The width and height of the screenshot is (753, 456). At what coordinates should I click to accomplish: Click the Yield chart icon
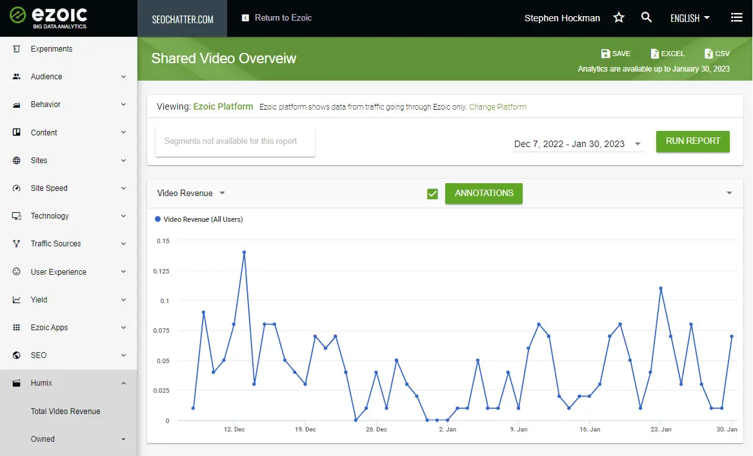16,299
